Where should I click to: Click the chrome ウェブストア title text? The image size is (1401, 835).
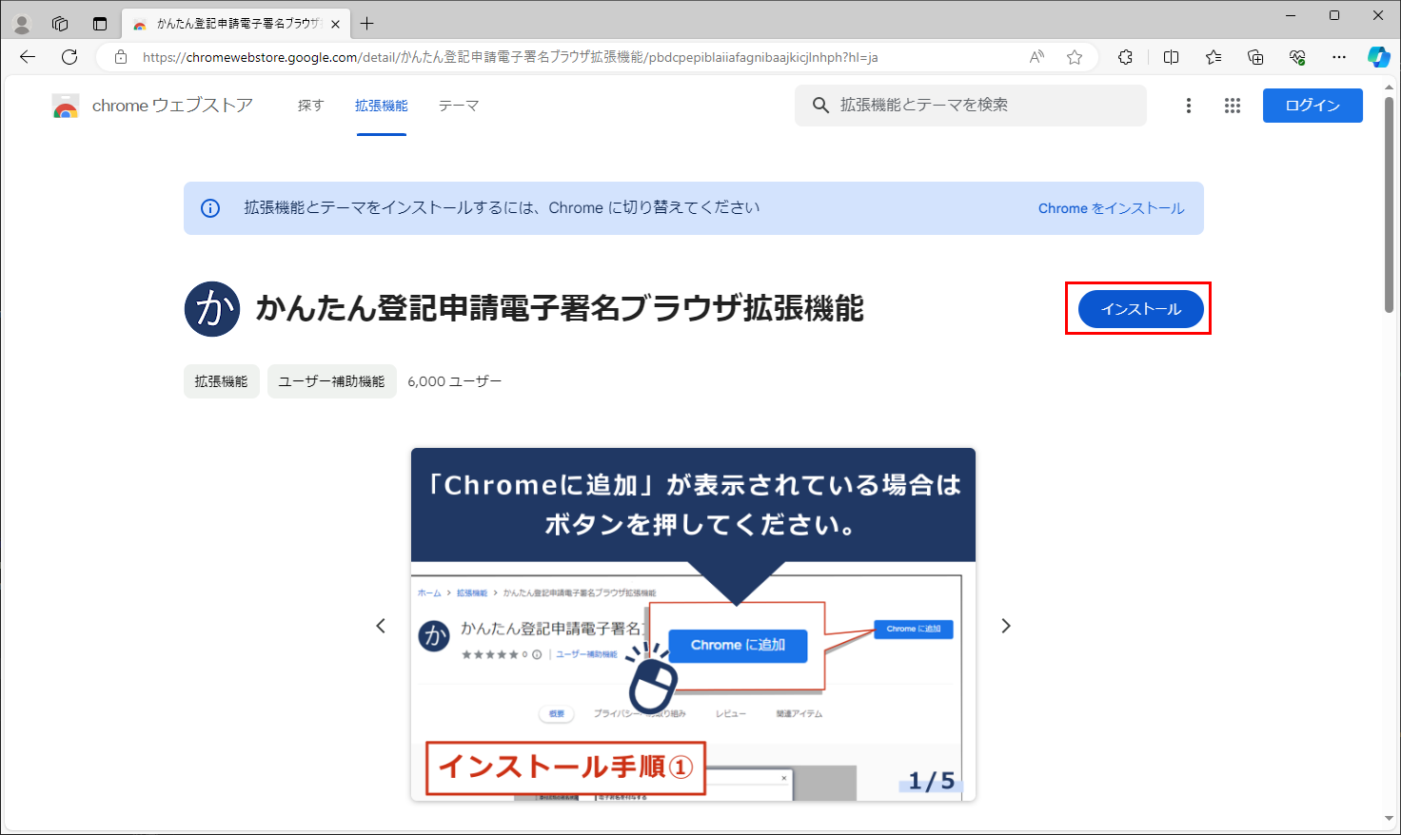pyautogui.click(x=172, y=106)
